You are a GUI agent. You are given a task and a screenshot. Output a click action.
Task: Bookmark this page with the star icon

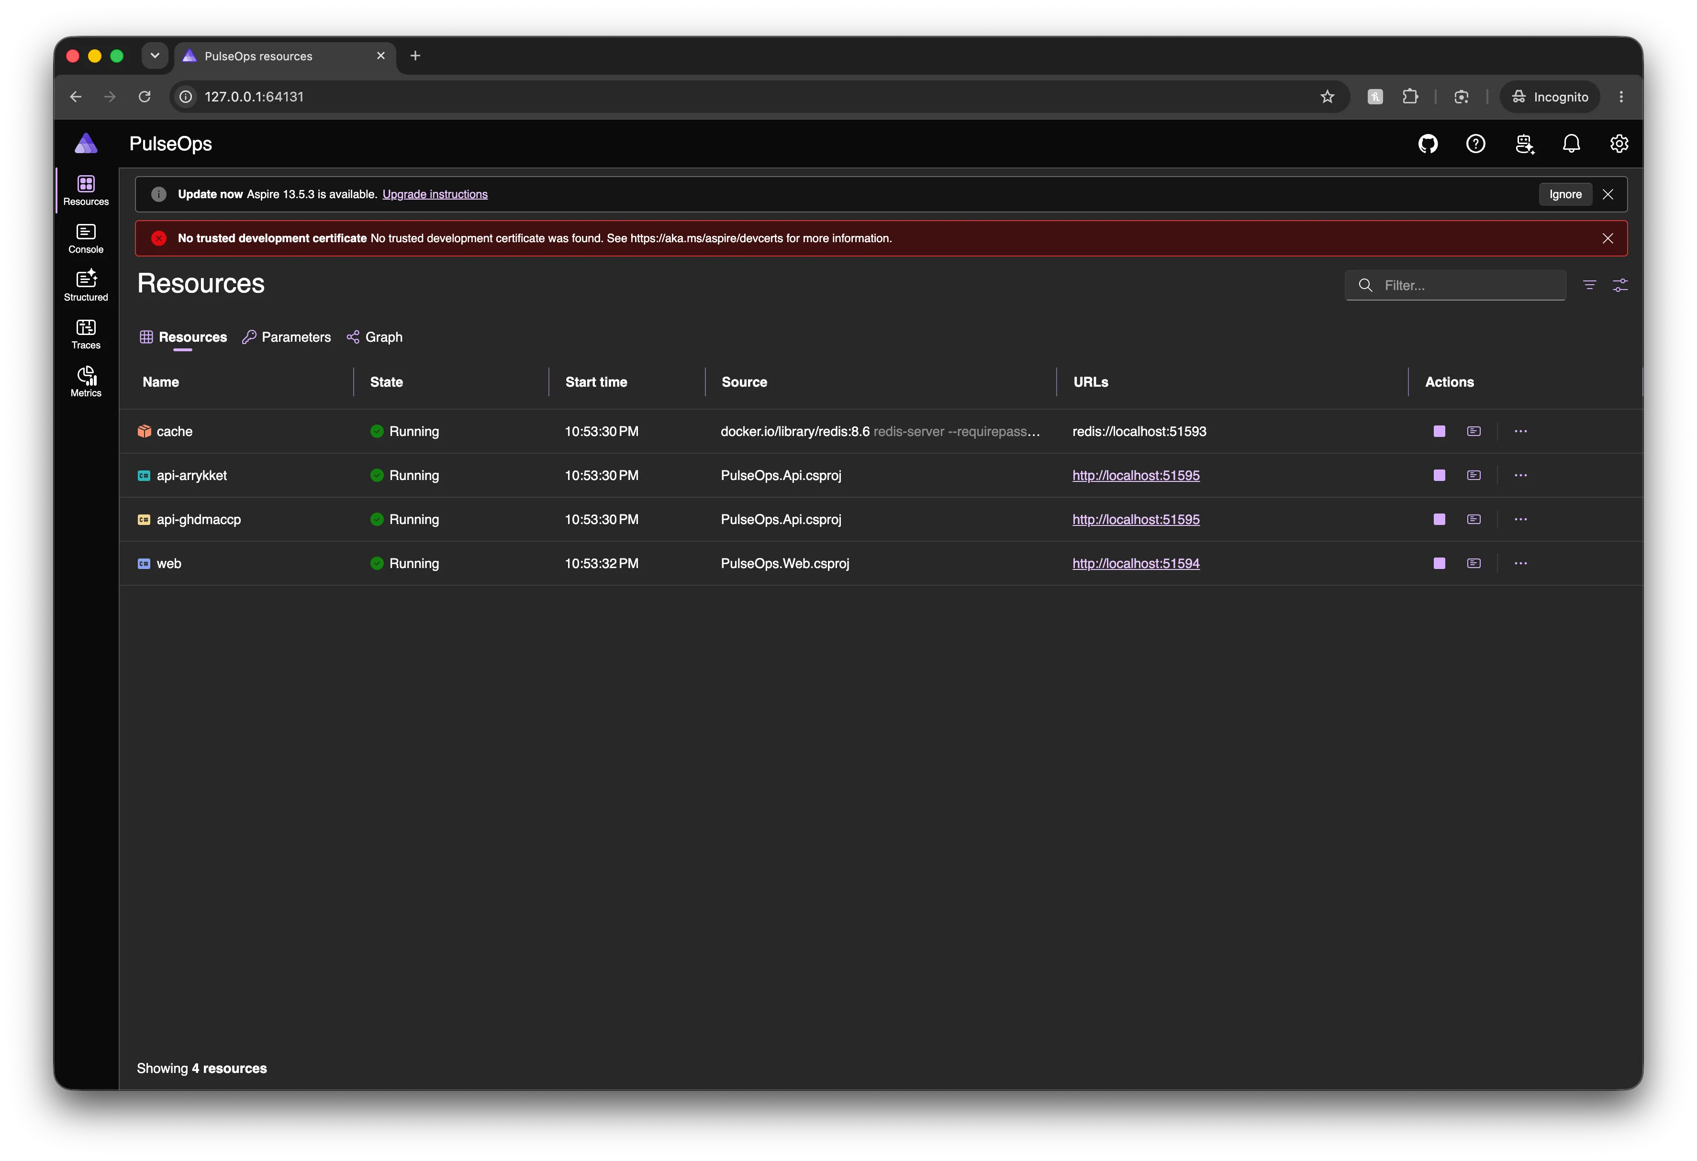(1327, 96)
